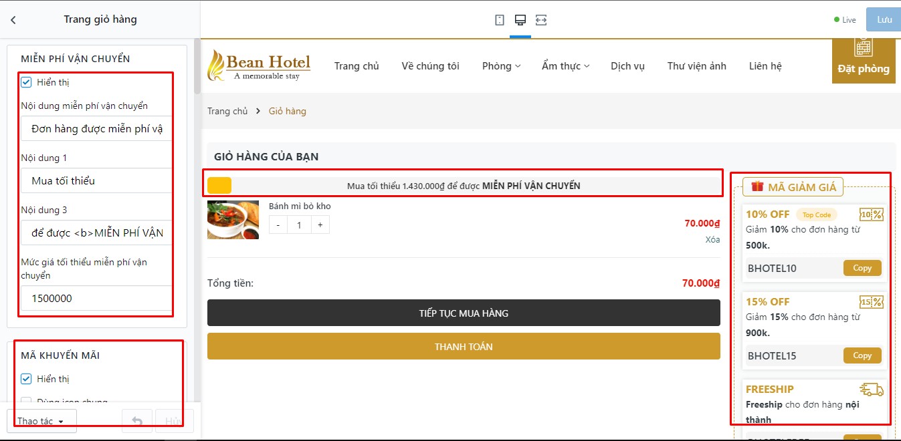Go back using the left chevron arrow
This screenshot has width=901, height=441.
13,20
